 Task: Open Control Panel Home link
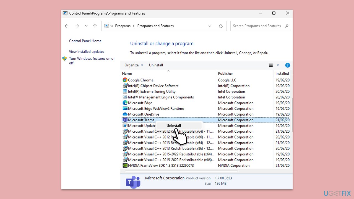tap(85, 41)
